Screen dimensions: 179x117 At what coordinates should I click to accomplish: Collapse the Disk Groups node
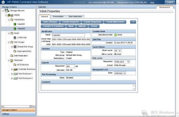click(x=9, y=42)
